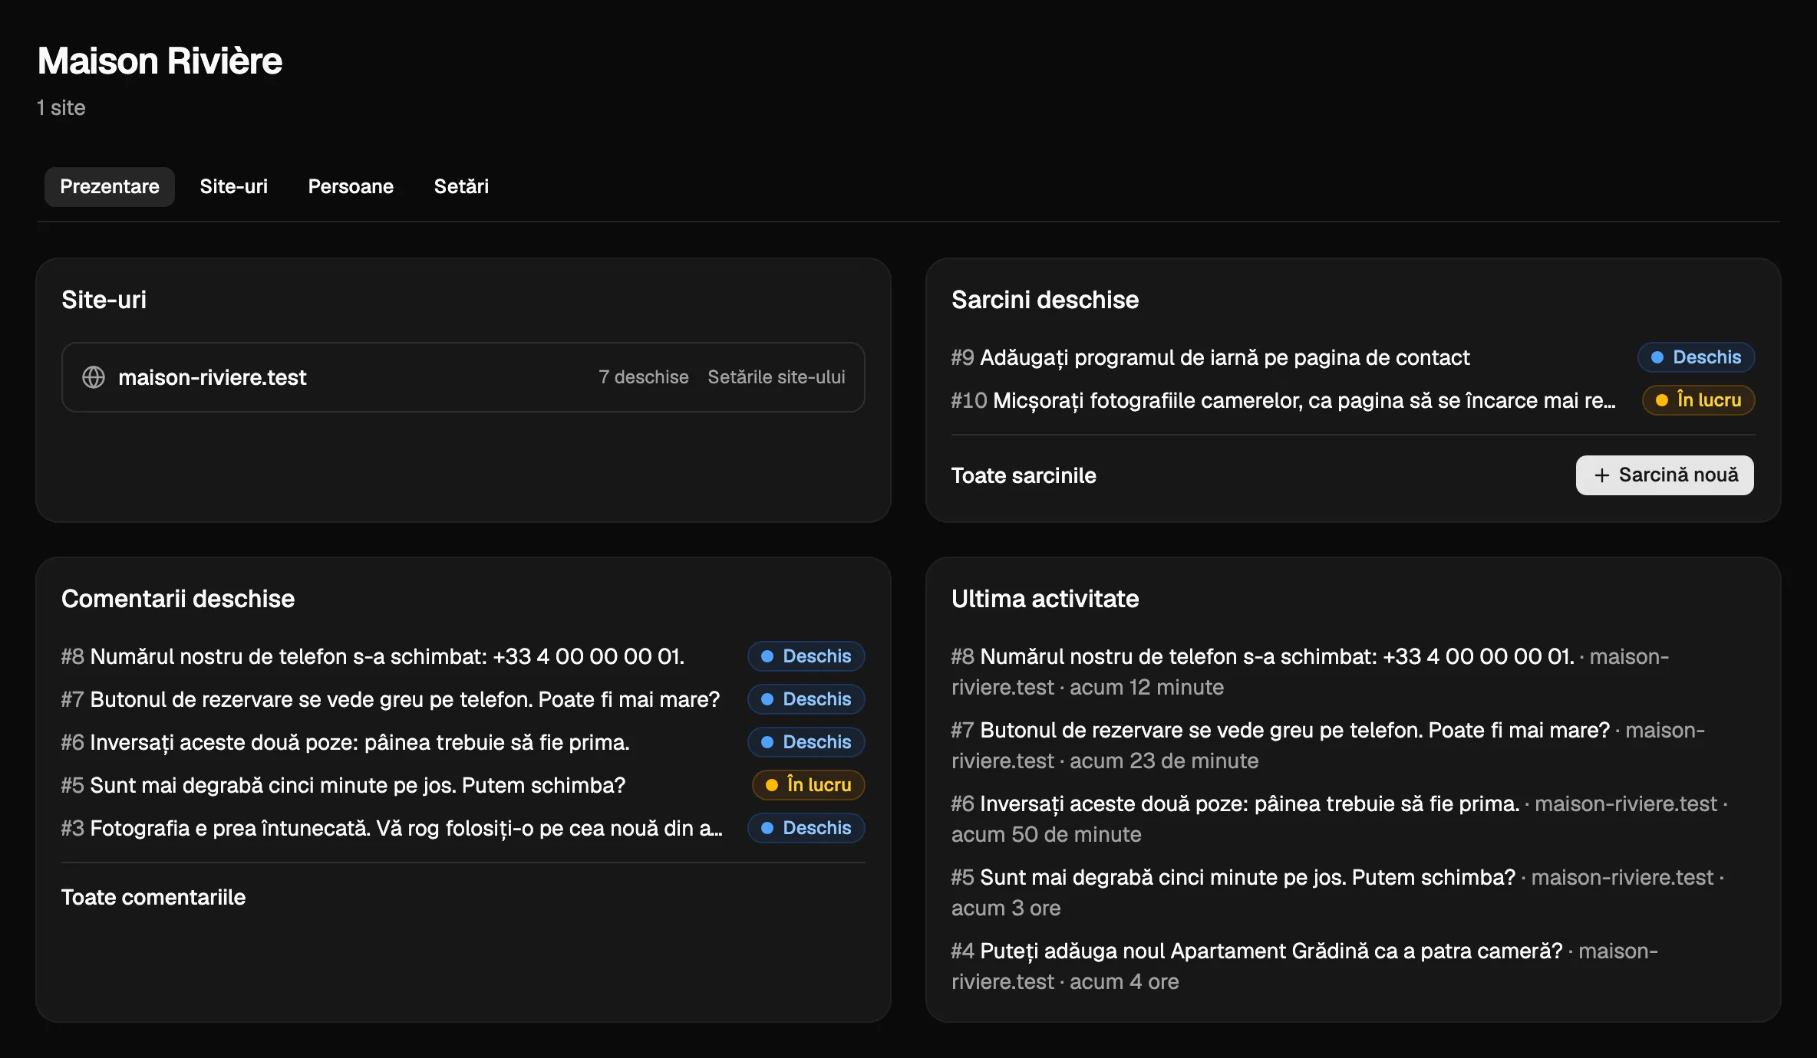Image resolution: width=1817 pixels, height=1058 pixels.
Task: Click the Deschis badge on comment #8
Action: 806,656
